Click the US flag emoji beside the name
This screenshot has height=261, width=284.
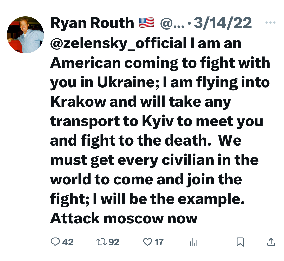click(146, 23)
